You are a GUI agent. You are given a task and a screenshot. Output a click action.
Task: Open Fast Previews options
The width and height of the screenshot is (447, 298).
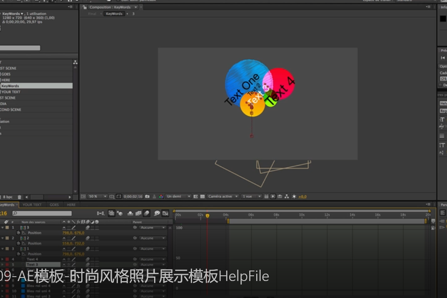coord(273,196)
